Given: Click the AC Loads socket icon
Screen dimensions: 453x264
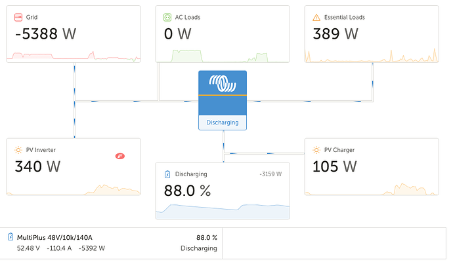Looking at the screenshot, I should [x=167, y=17].
